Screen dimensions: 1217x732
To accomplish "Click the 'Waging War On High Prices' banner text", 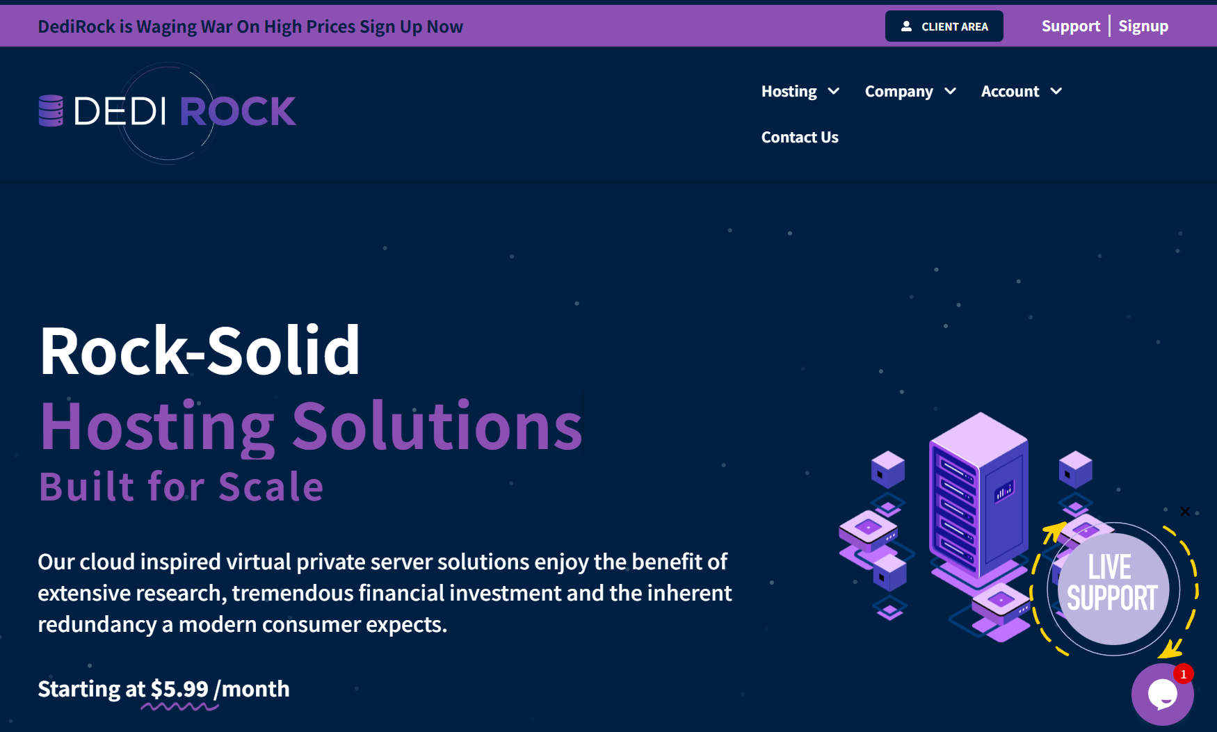I will tap(250, 26).
